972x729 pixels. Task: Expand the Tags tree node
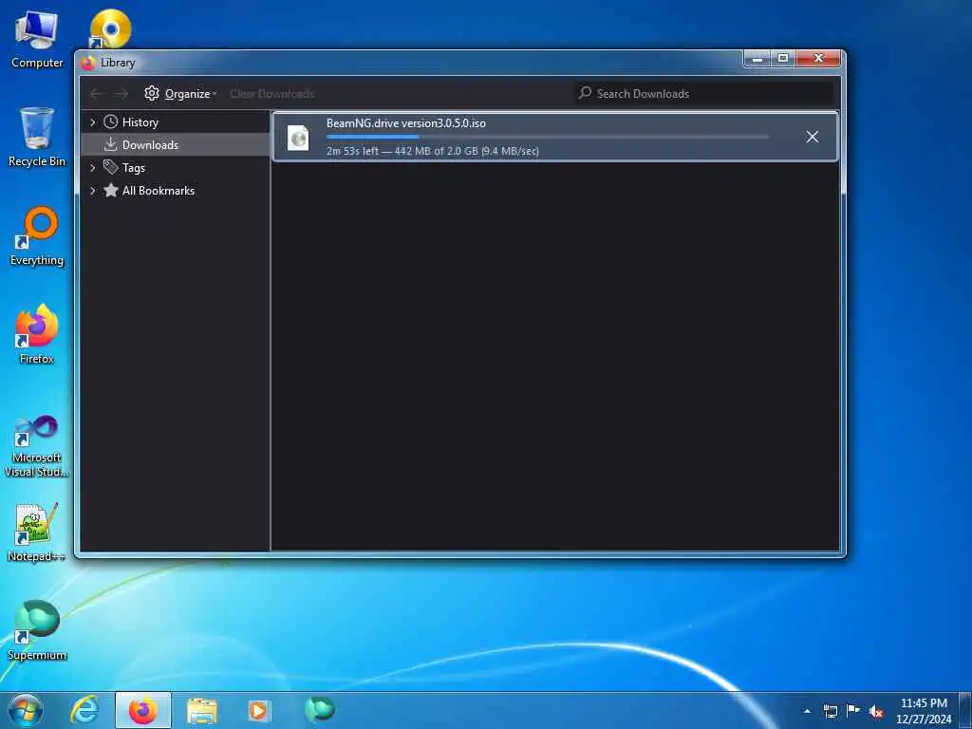point(92,167)
